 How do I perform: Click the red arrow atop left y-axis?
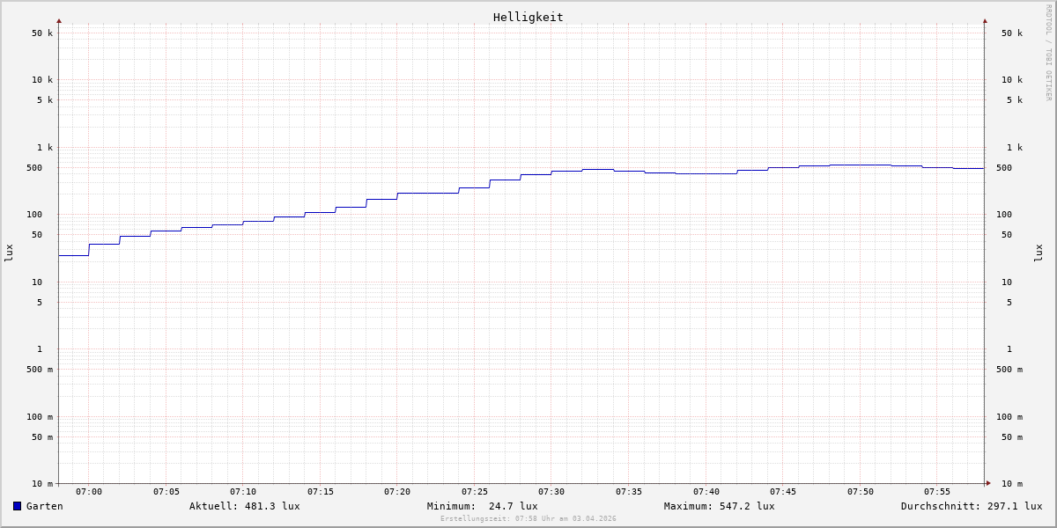(x=59, y=20)
